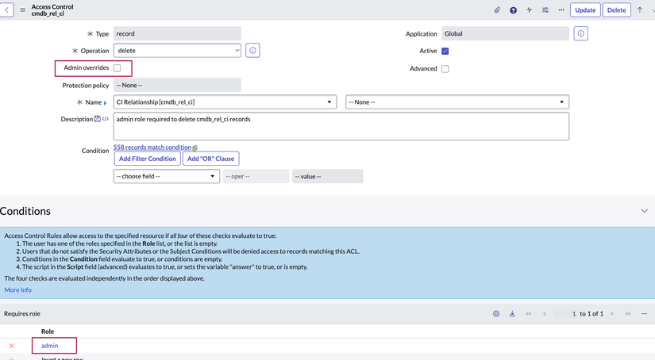Image resolution: width=655 pixels, height=360 pixels.
Task: Go back using the header back arrow
Action: pyautogui.click(x=6, y=10)
